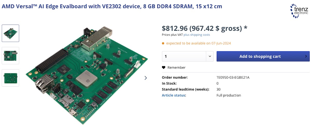Screen dimensions: 311x127
Task: Select the third board thumbnail
Action: coord(10,78)
